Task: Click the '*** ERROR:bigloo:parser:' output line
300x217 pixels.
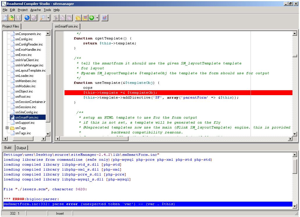Action: click(x=31, y=199)
